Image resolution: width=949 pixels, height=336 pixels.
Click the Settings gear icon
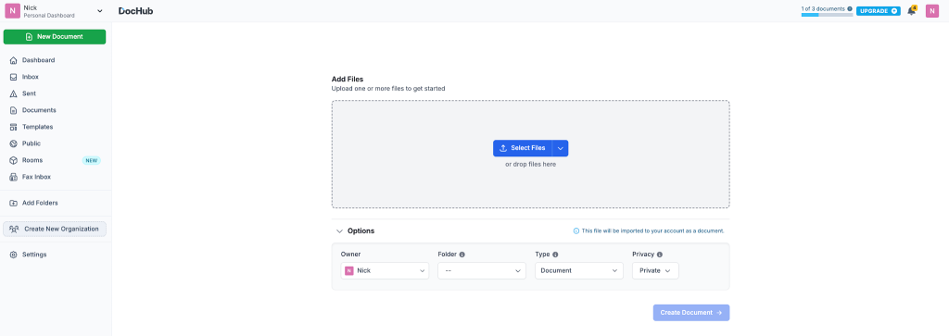pyautogui.click(x=13, y=255)
